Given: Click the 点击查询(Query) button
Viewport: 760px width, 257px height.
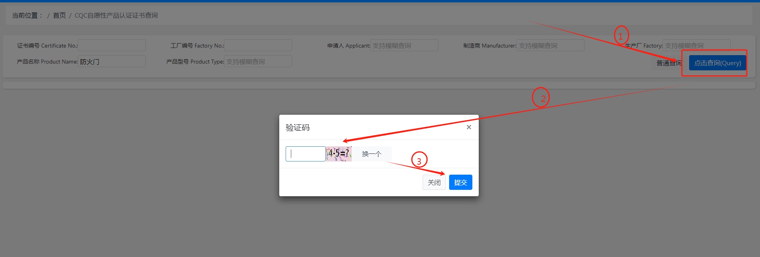Looking at the screenshot, I should 717,63.
